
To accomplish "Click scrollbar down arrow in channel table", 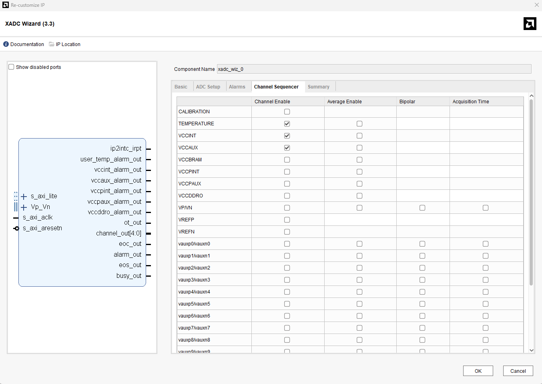I will [x=531, y=350].
